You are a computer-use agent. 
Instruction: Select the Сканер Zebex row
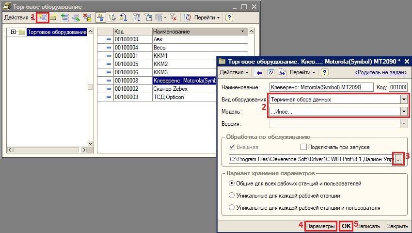tap(173, 89)
